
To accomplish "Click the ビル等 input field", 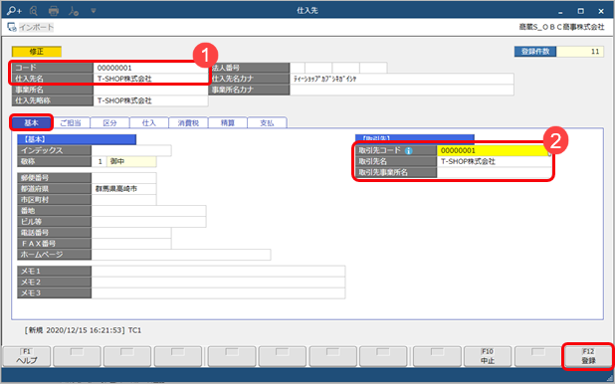I will point(148,222).
